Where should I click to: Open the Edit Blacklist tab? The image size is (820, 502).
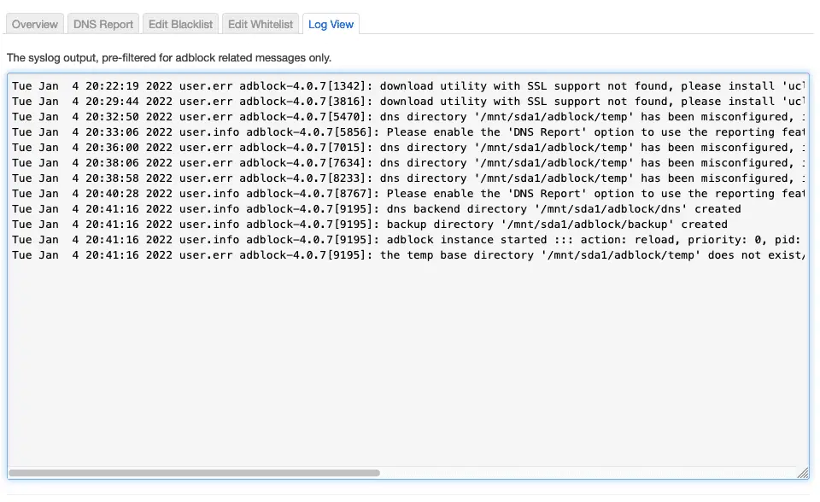pyautogui.click(x=180, y=24)
